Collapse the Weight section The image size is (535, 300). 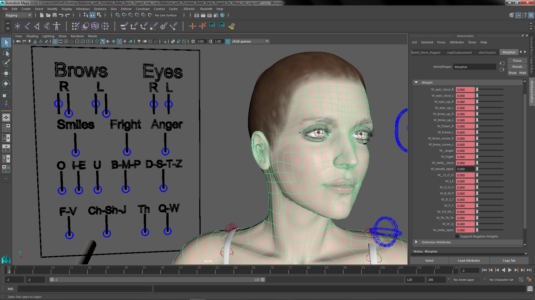tap(416, 82)
